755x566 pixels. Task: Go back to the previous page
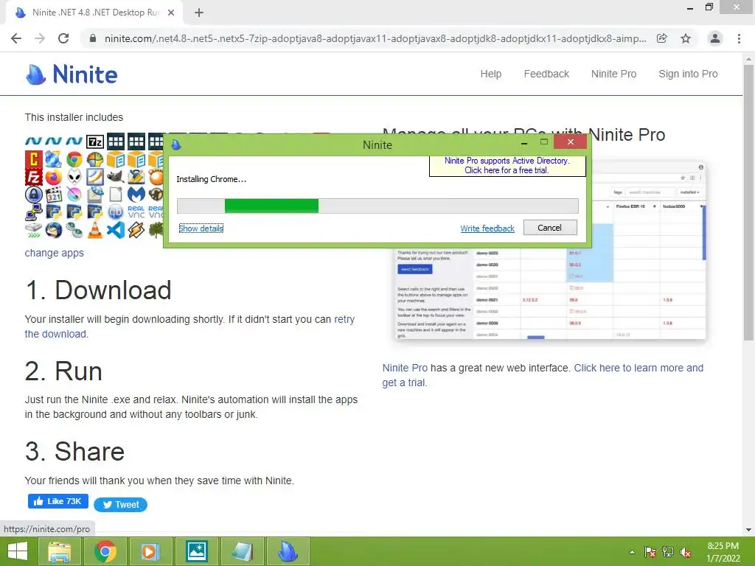coord(16,38)
